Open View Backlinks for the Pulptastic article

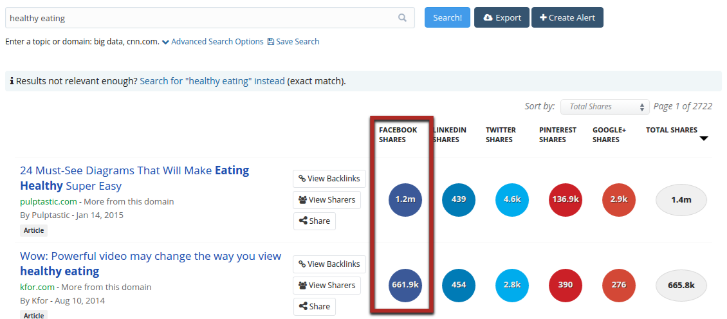pyautogui.click(x=329, y=179)
